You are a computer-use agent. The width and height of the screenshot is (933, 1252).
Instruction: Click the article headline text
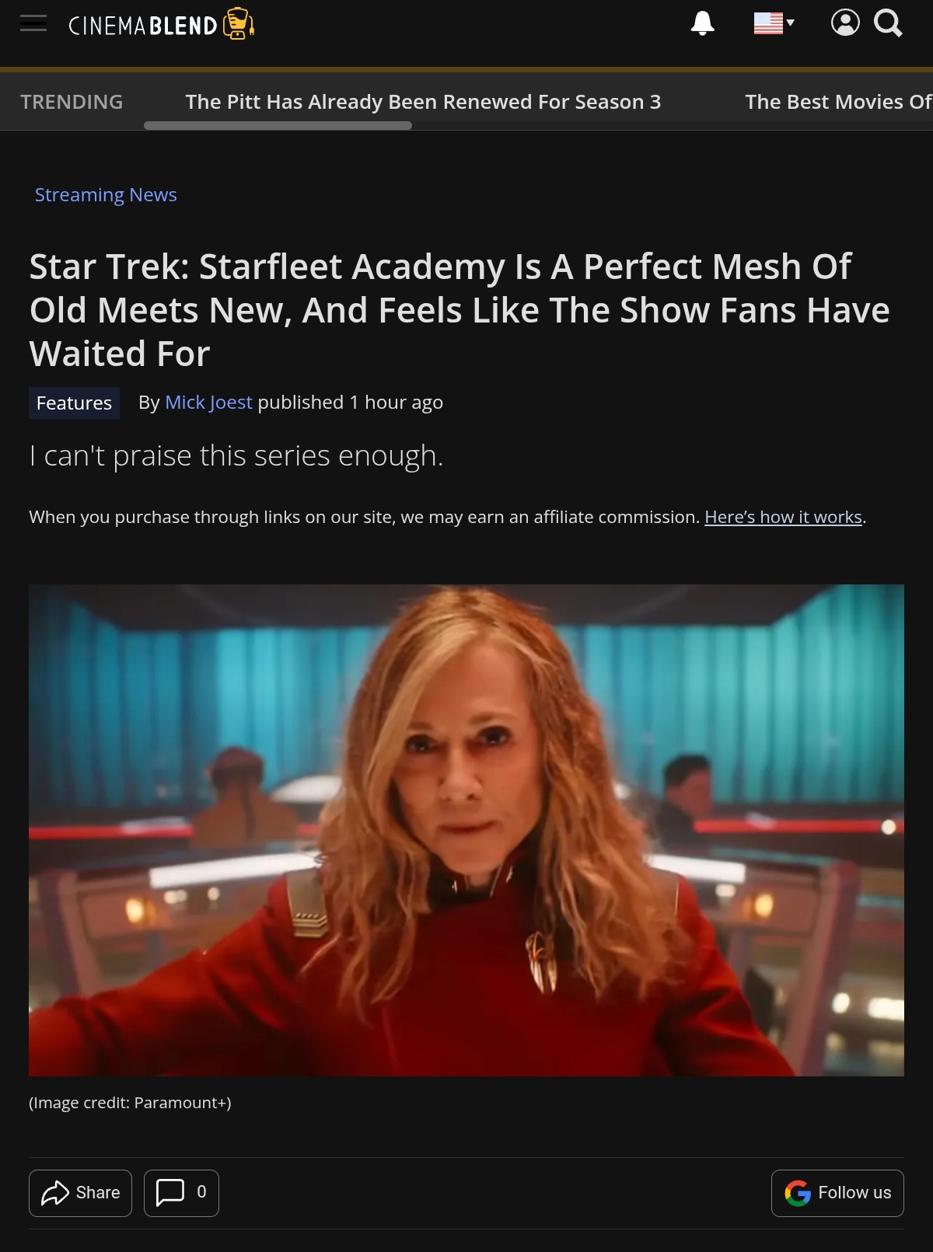460,310
